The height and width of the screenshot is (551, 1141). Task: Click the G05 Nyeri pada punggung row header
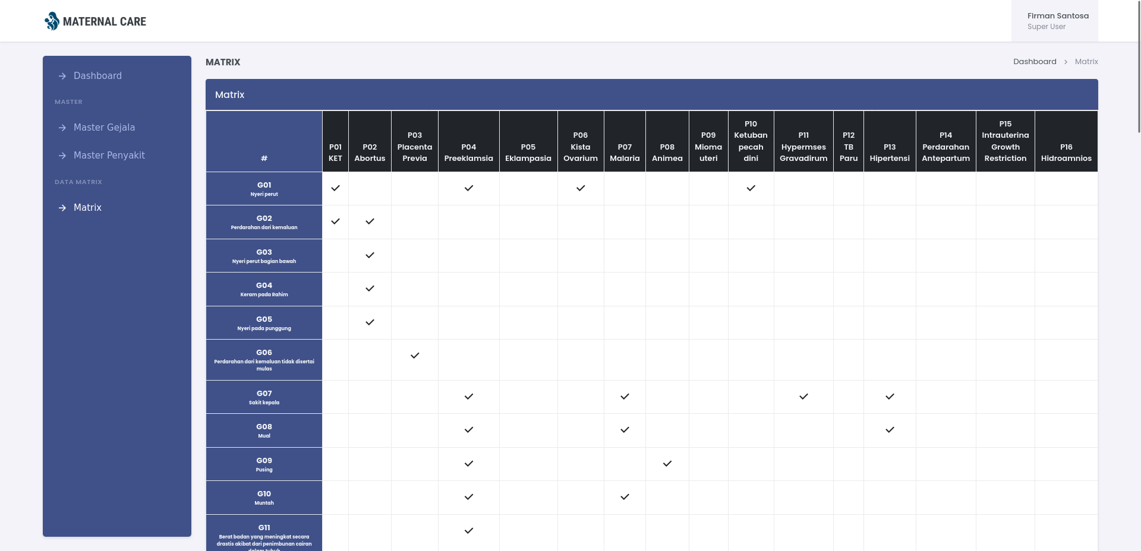(x=264, y=323)
